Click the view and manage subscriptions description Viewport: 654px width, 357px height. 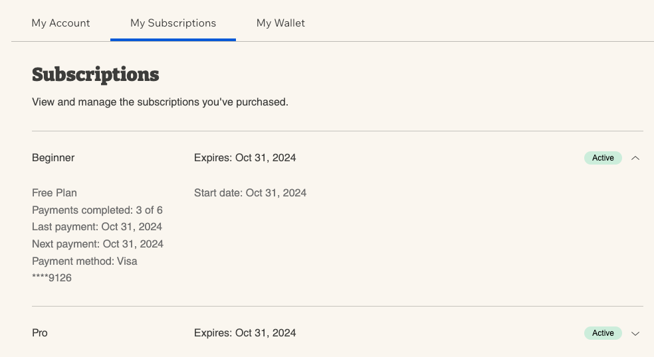click(160, 102)
